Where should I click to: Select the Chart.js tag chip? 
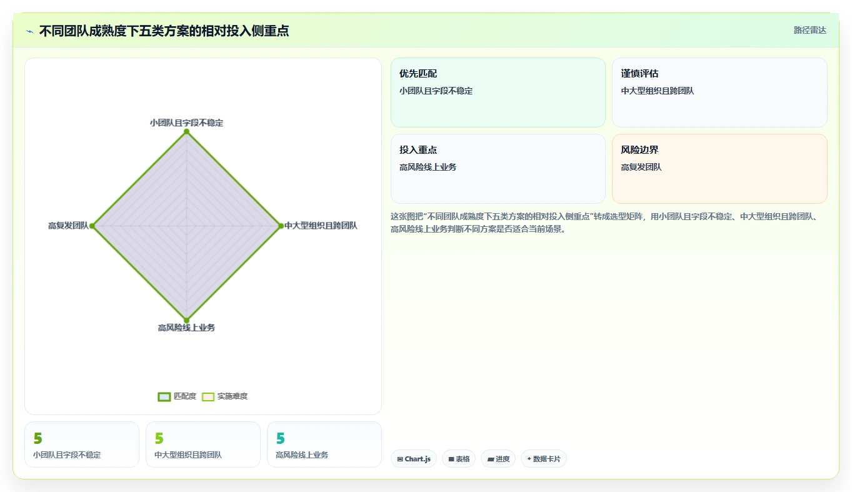pyautogui.click(x=414, y=459)
